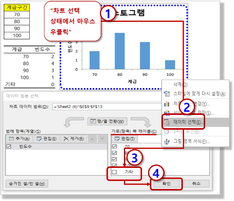Move series down with the down arrow
Image resolution: width=234 pixels, height=201 pixels.
(x=102, y=139)
